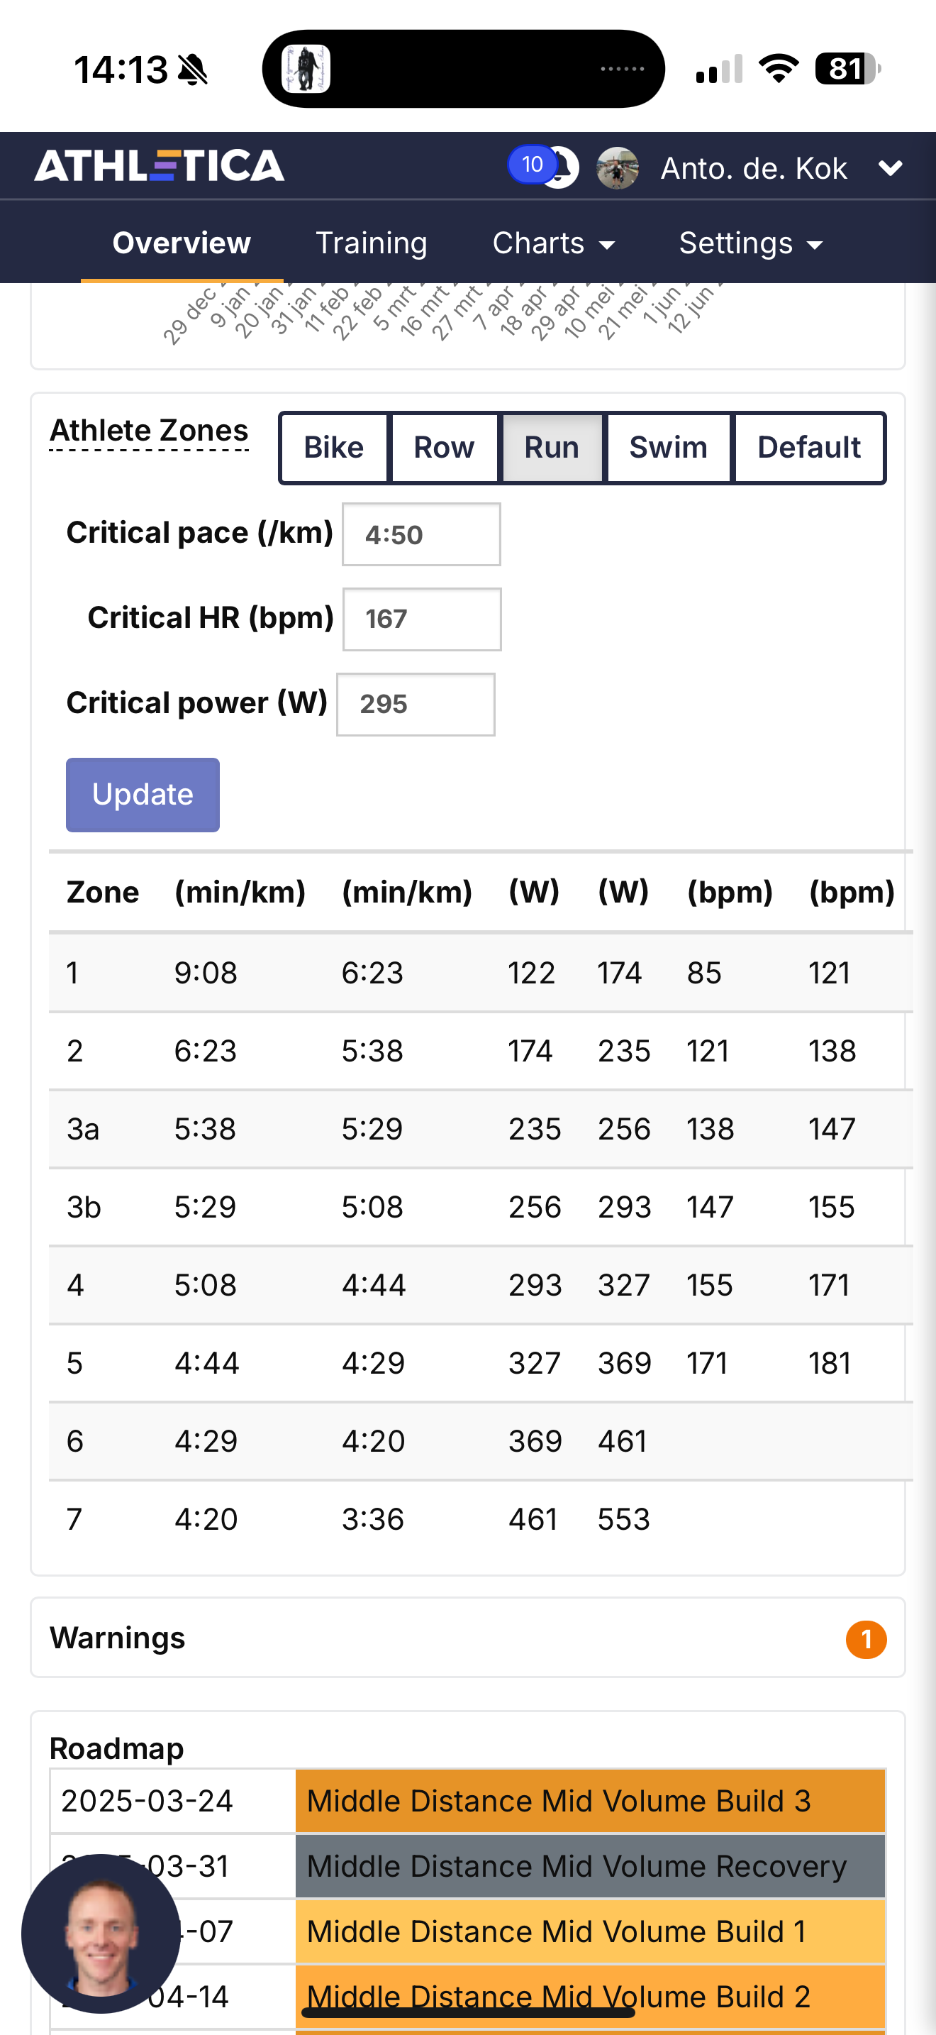The height and width of the screenshot is (2035, 936).
Task: Click the Build 3 orange roadmap block
Action: 589,1801
